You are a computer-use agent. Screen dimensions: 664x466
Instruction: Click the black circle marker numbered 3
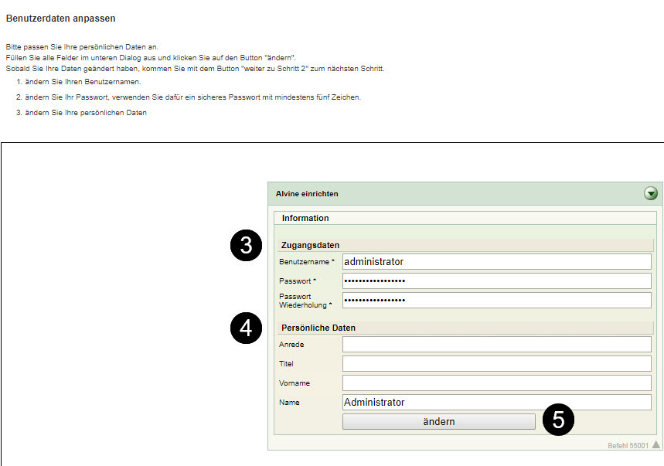(x=246, y=246)
